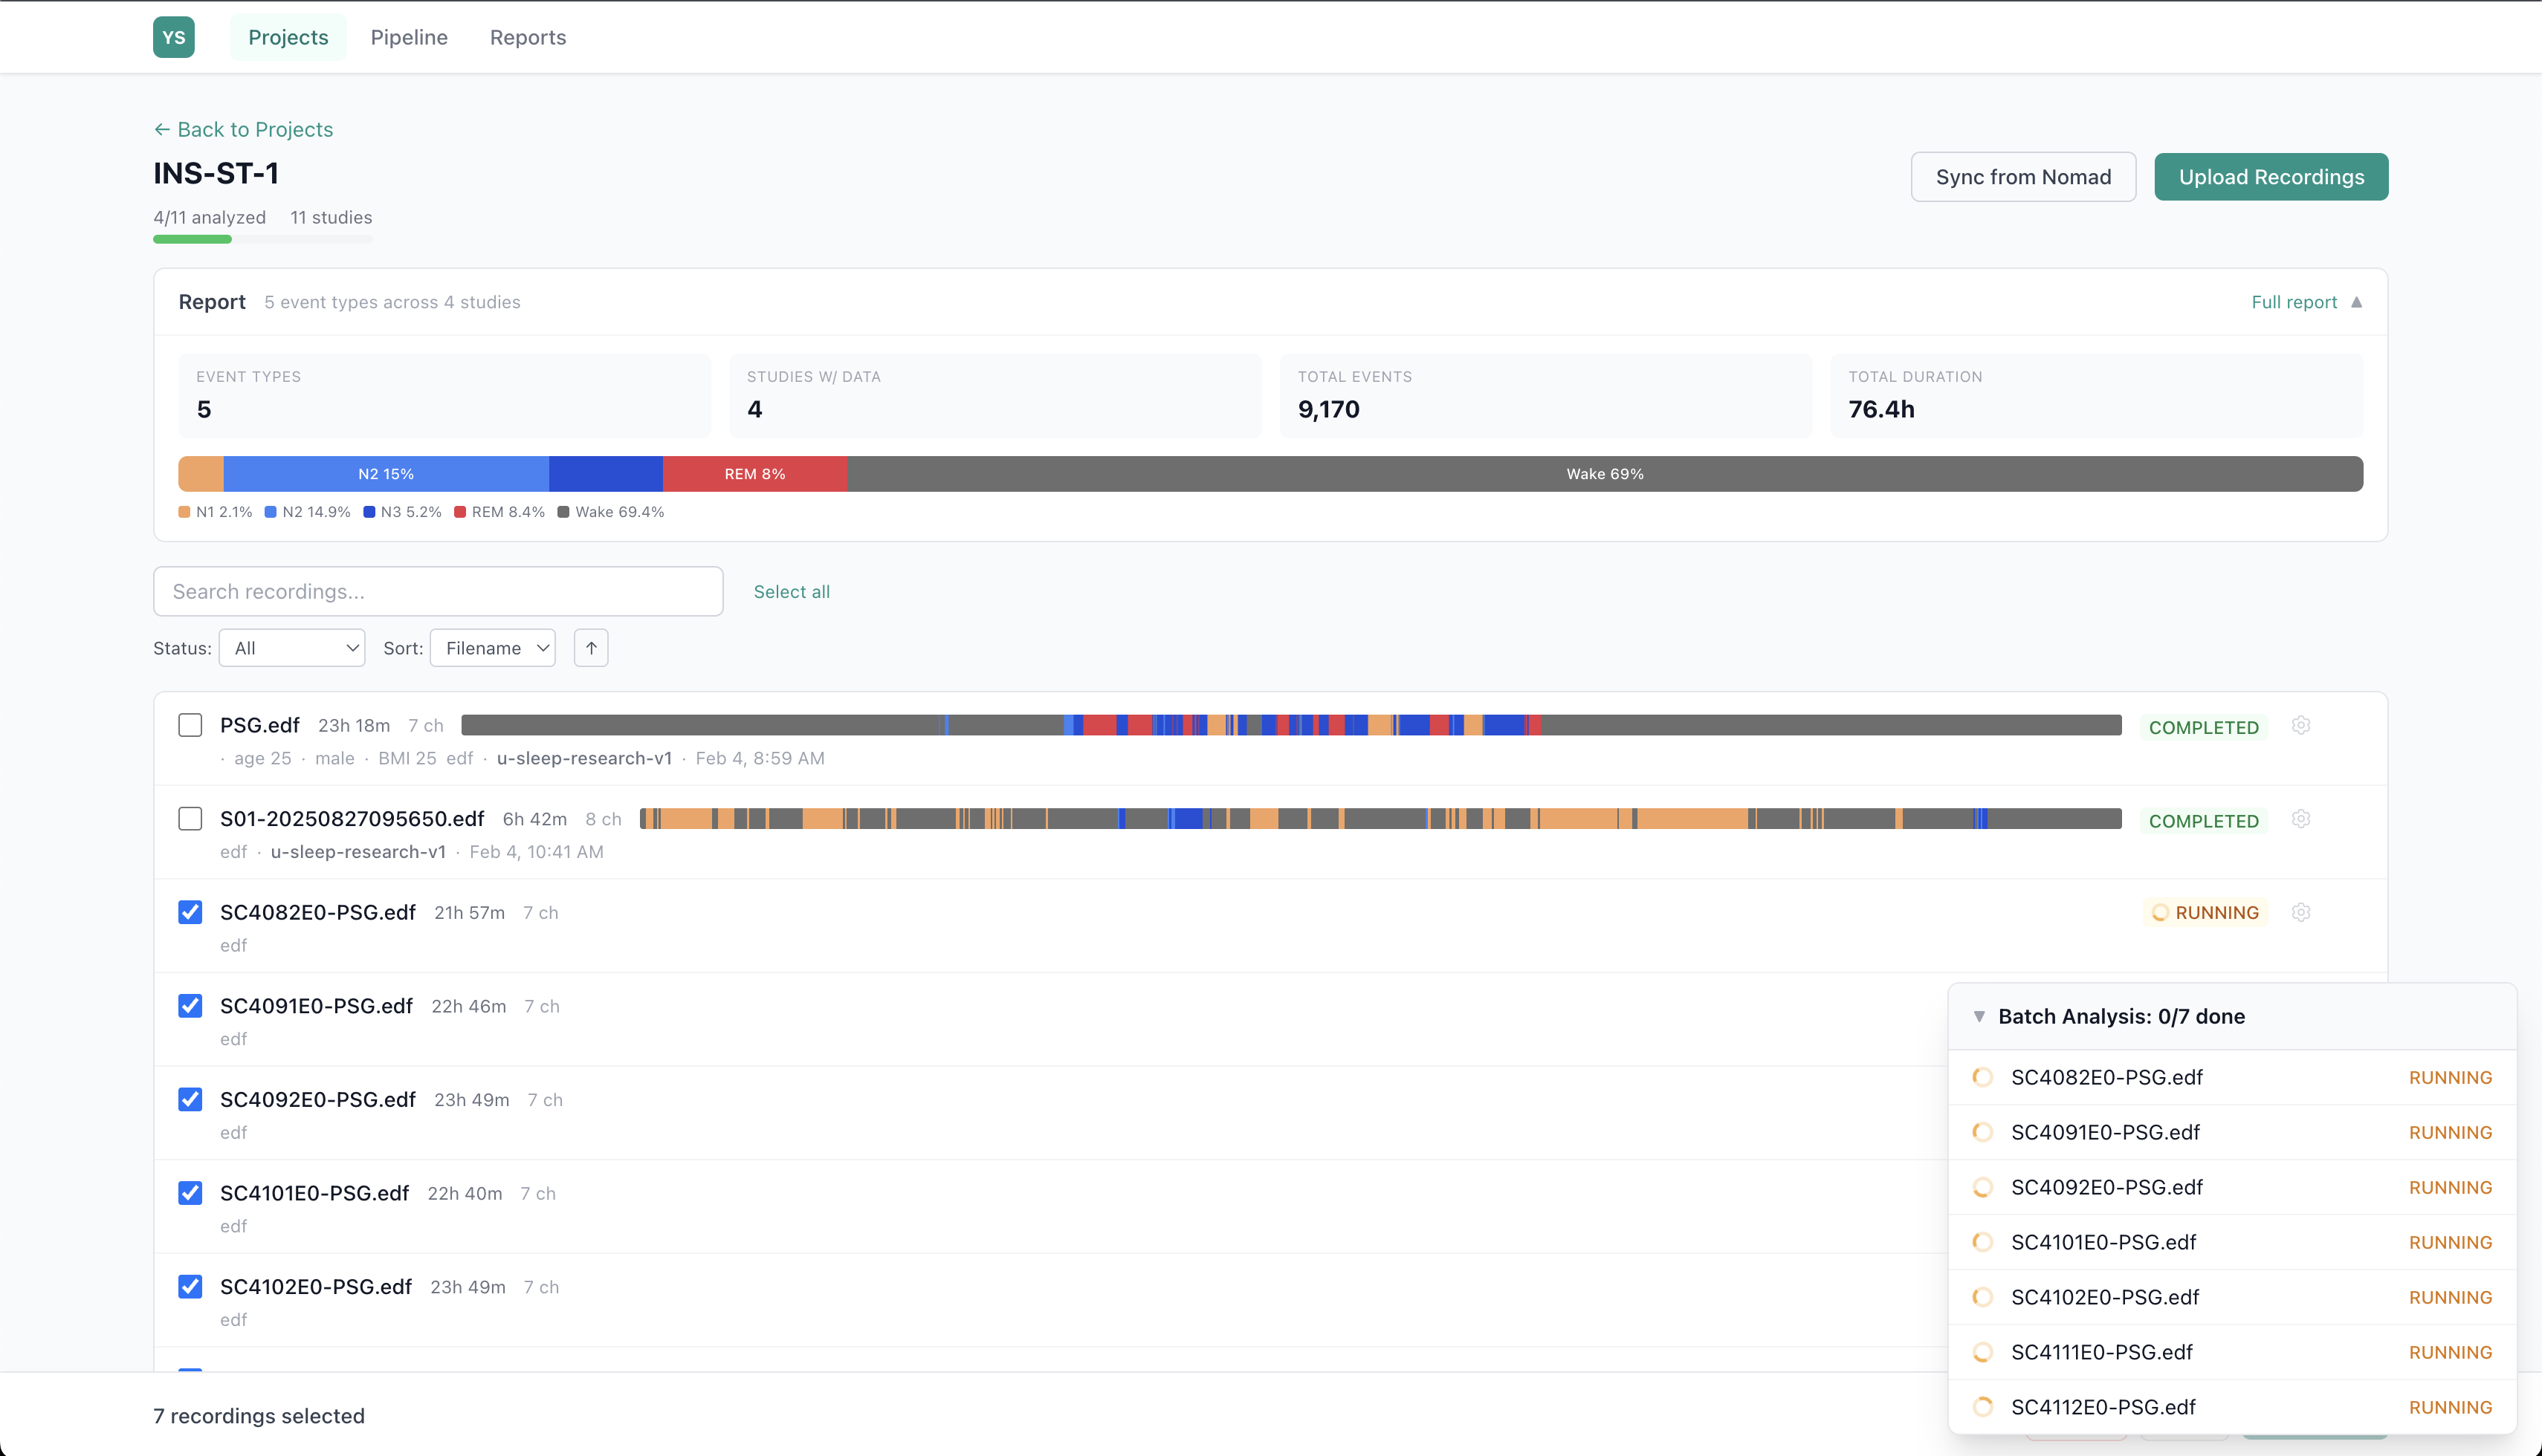Click the search recordings field

tap(437, 591)
